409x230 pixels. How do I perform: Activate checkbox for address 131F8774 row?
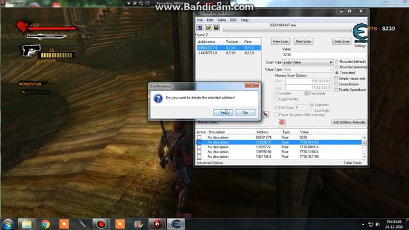pos(199,147)
